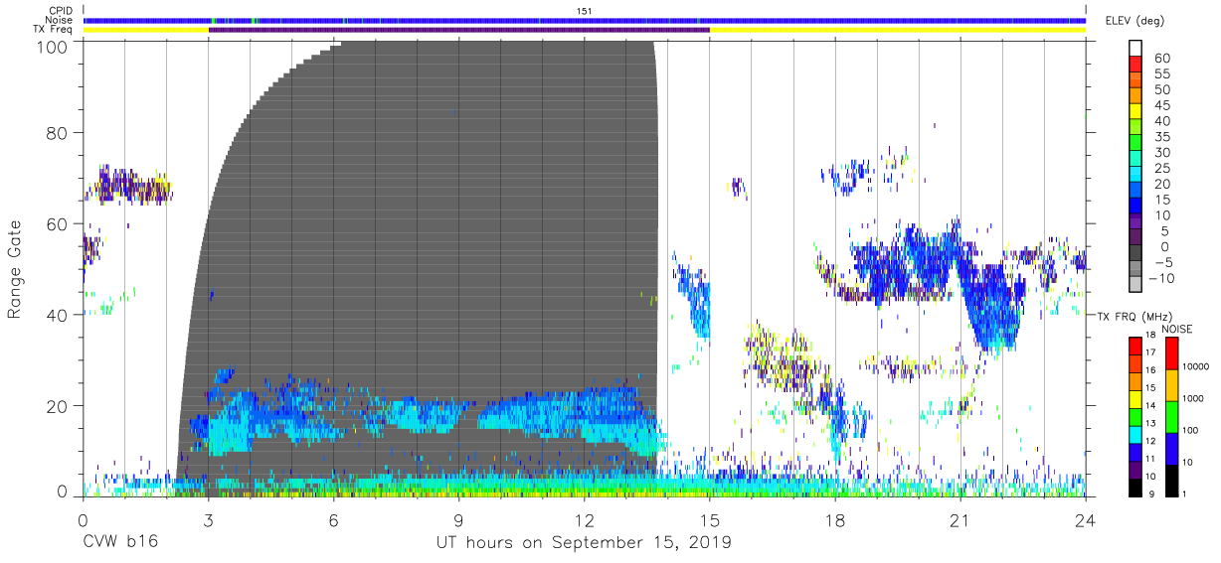Click the Noise label beside the top bar
The height and width of the screenshot is (563, 1221).
pyautogui.click(x=60, y=20)
